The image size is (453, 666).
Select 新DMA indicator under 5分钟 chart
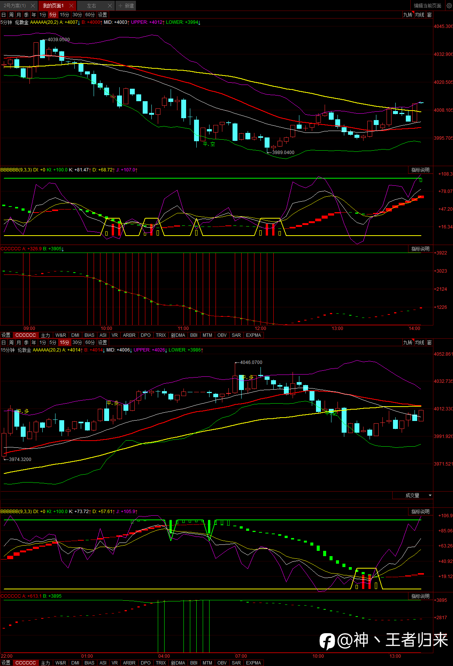tap(178, 335)
